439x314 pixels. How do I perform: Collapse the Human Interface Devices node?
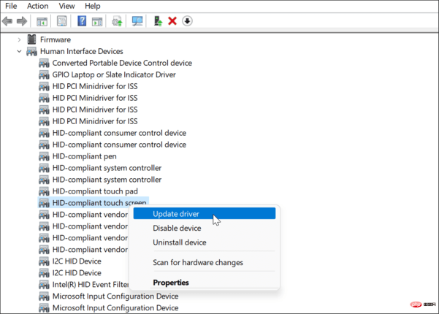point(19,51)
